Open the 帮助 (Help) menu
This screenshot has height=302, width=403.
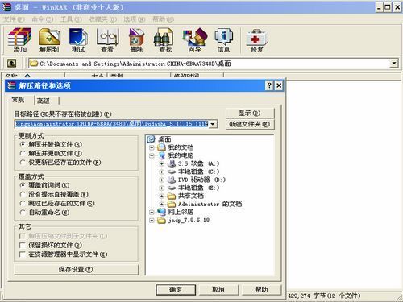pyautogui.click(x=163, y=19)
